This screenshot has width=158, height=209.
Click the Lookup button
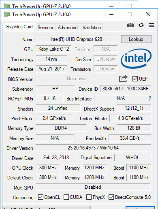tap(136, 39)
